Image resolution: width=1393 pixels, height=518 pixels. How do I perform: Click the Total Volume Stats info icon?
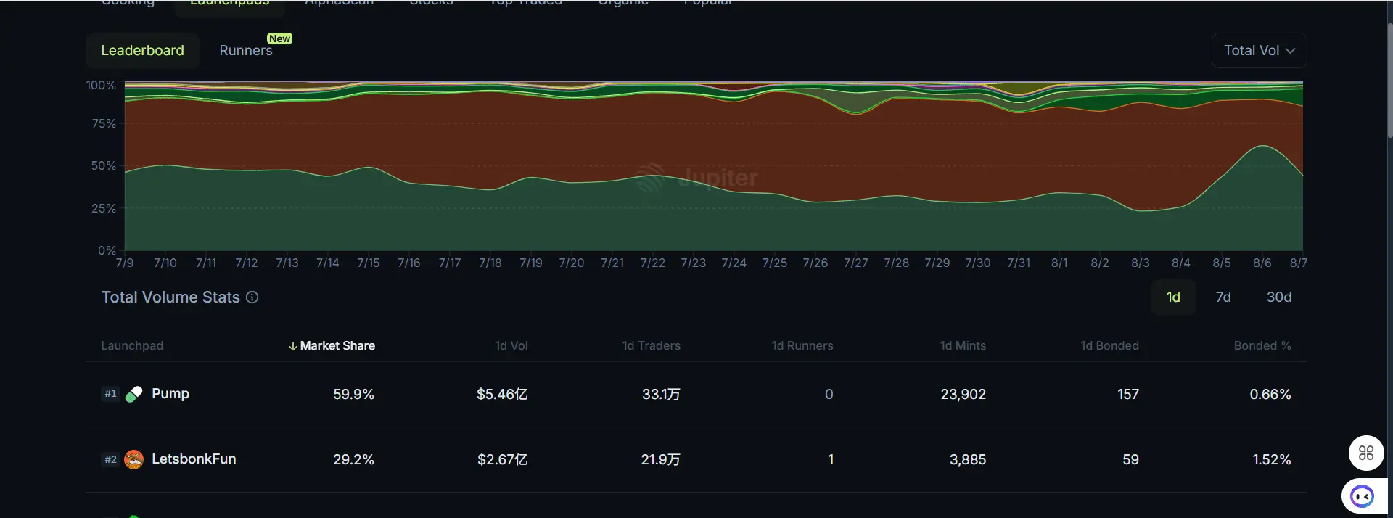coord(252,297)
